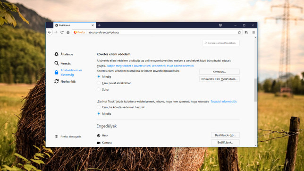Screen dimensions: 304x171
Task: Click the sync icon beside Firefox fiók
Action: (57, 82)
